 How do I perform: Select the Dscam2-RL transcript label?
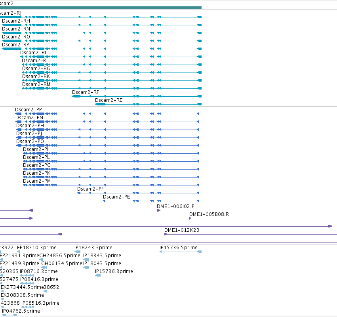[34, 53]
